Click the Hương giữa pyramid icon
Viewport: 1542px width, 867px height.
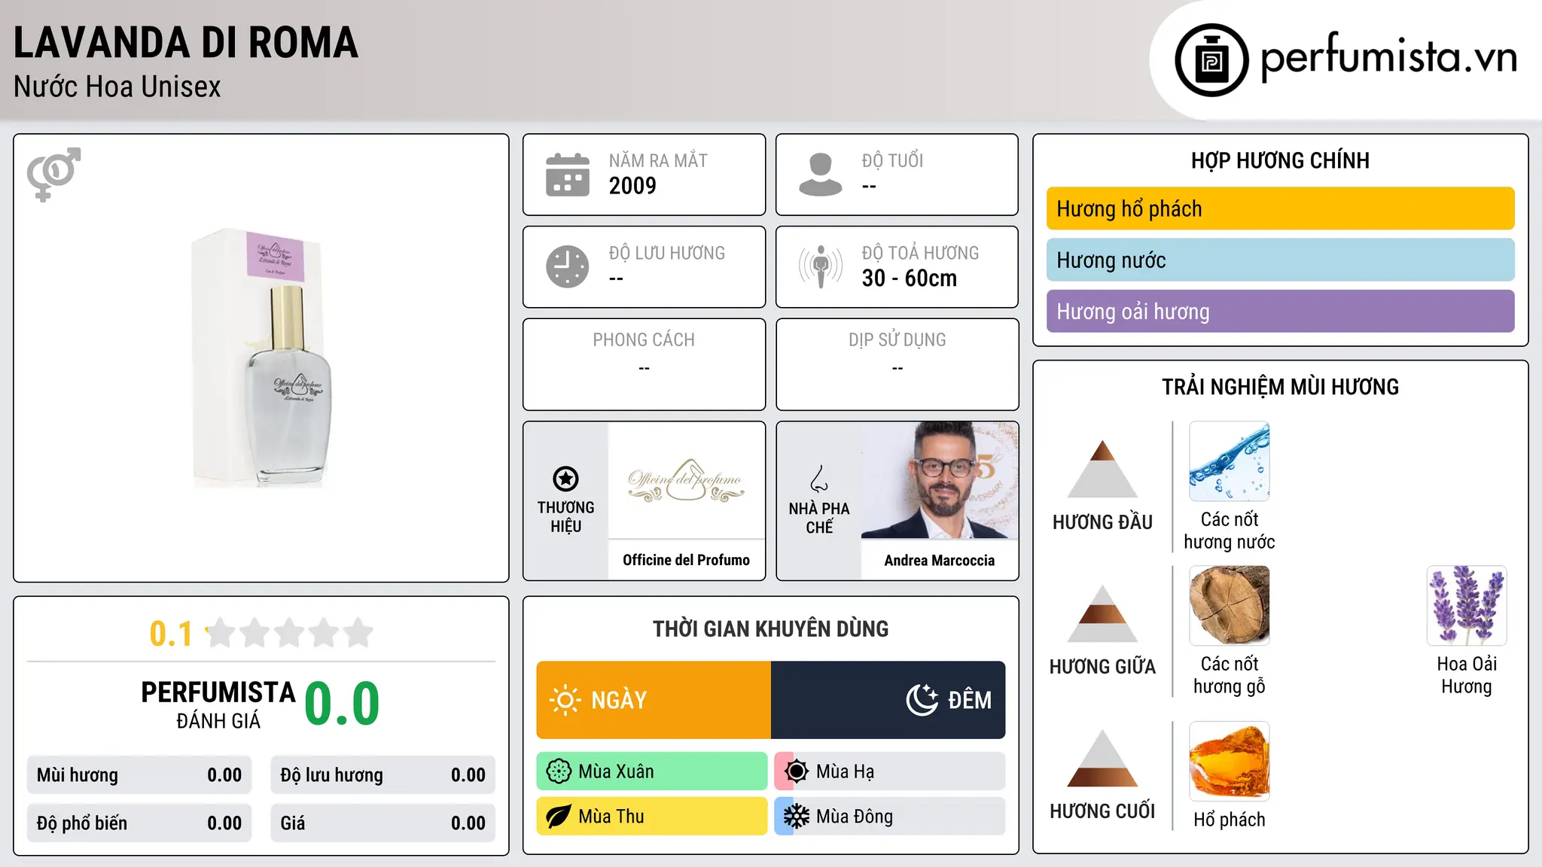[x=1102, y=613]
